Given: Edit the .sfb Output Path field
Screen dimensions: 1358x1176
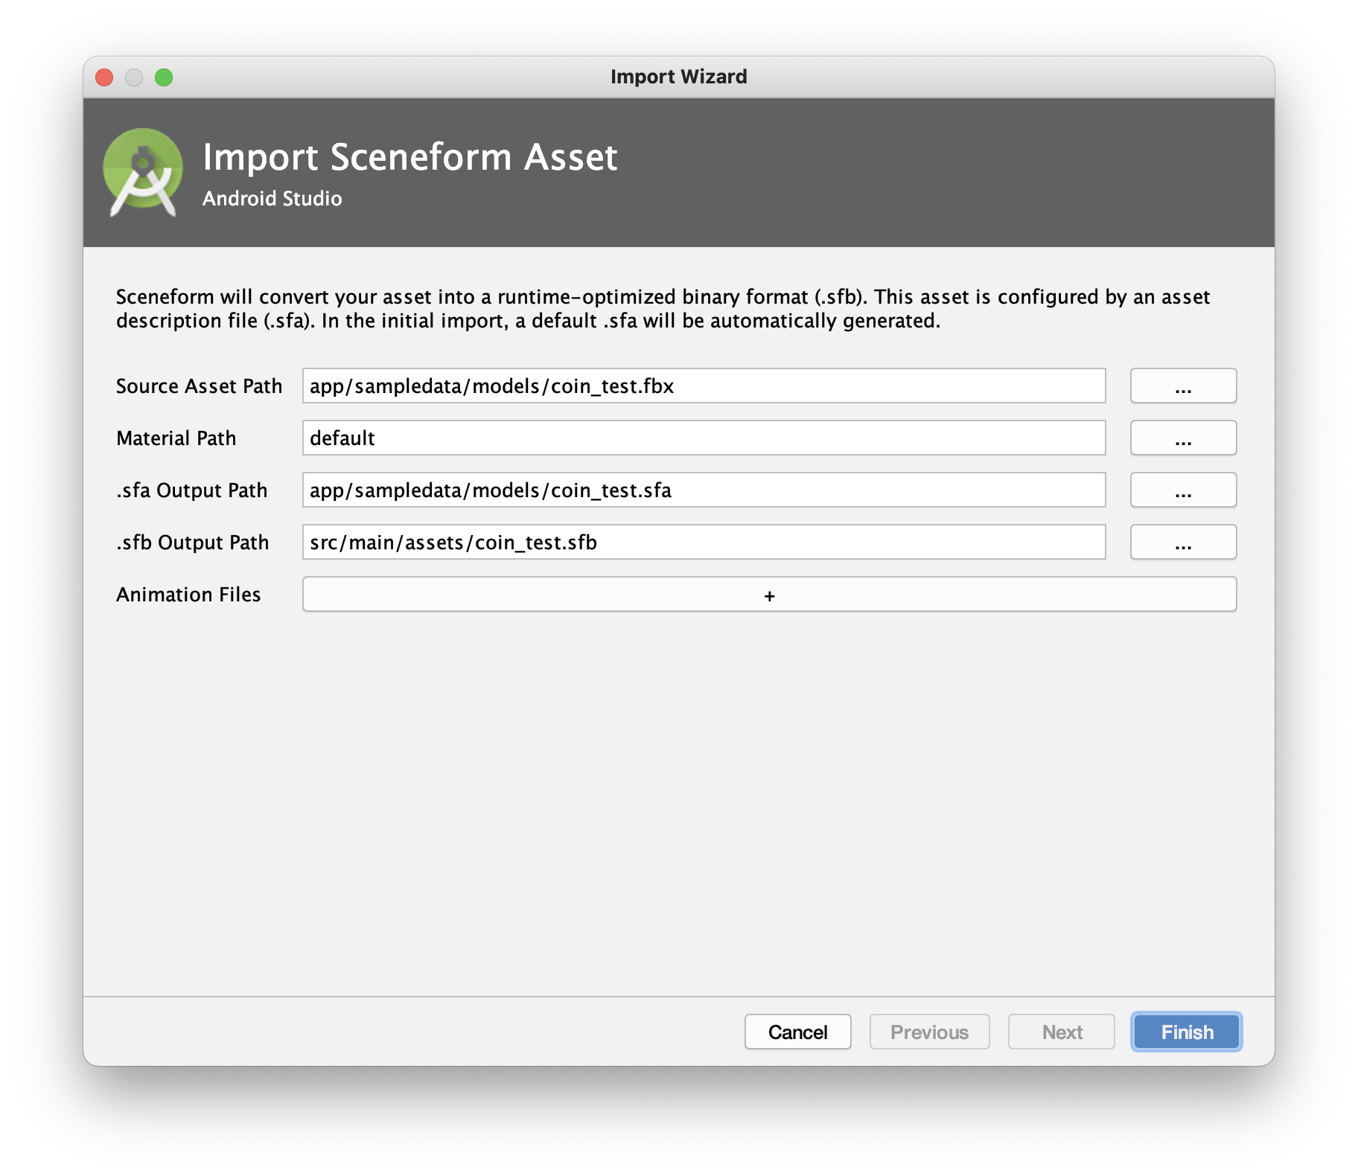Looking at the screenshot, I should tap(704, 542).
